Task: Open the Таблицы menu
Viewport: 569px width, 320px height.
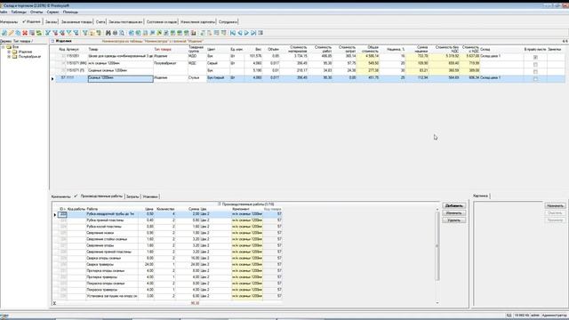Action: point(19,12)
